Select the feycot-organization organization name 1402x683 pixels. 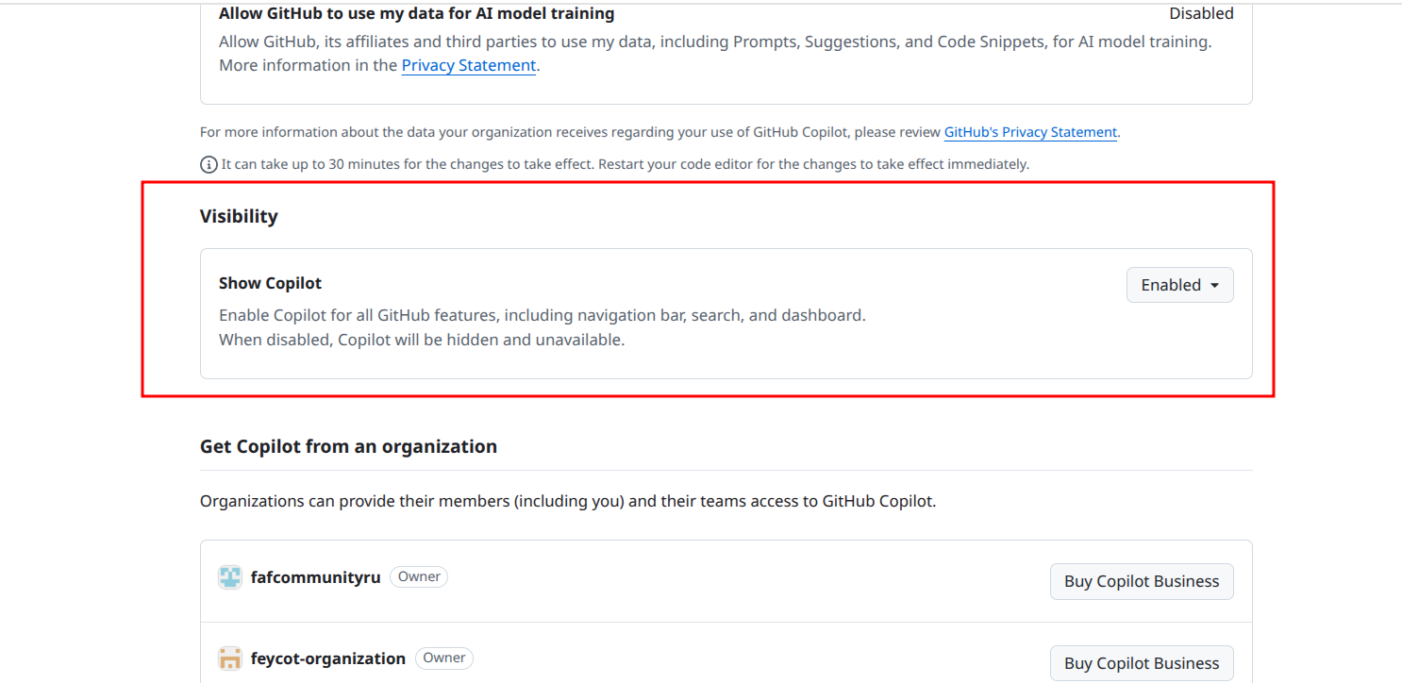pos(328,658)
